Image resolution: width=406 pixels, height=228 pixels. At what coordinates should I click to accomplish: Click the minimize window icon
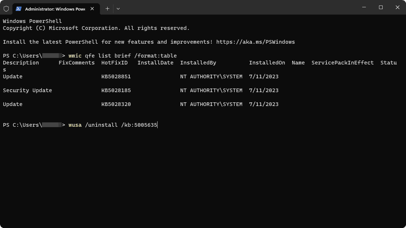tap(364, 7)
